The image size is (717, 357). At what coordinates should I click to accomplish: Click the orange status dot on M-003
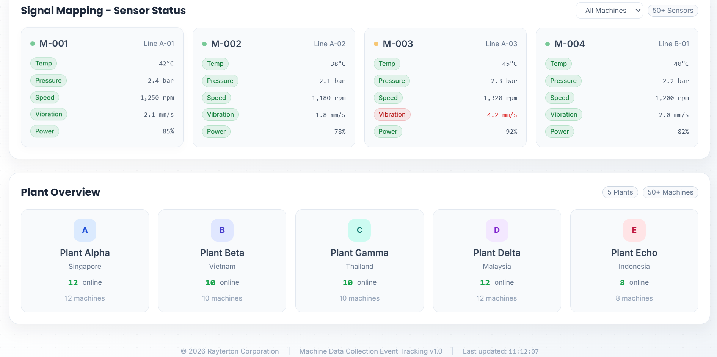point(376,44)
